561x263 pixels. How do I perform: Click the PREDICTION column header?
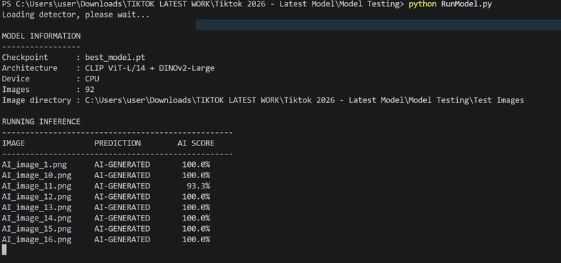[x=118, y=143]
